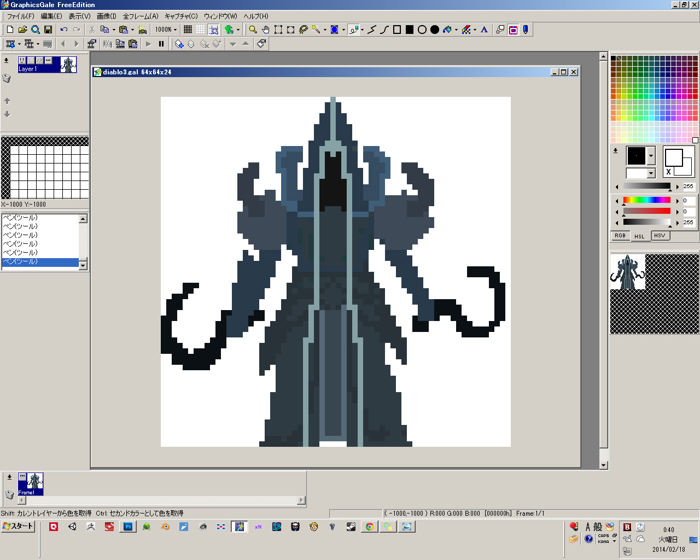Adjust the rainbow hue slider
The image size is (700, 560).
(x=647, y=200)
